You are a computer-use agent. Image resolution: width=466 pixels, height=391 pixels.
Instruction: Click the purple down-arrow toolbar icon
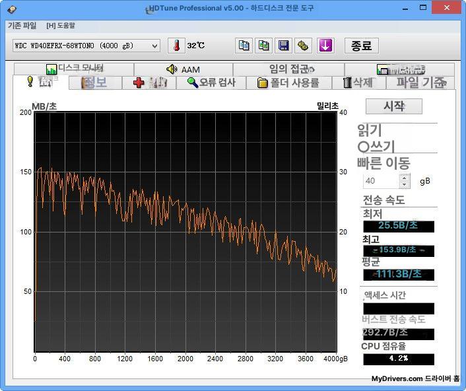(x=325, y=46)
